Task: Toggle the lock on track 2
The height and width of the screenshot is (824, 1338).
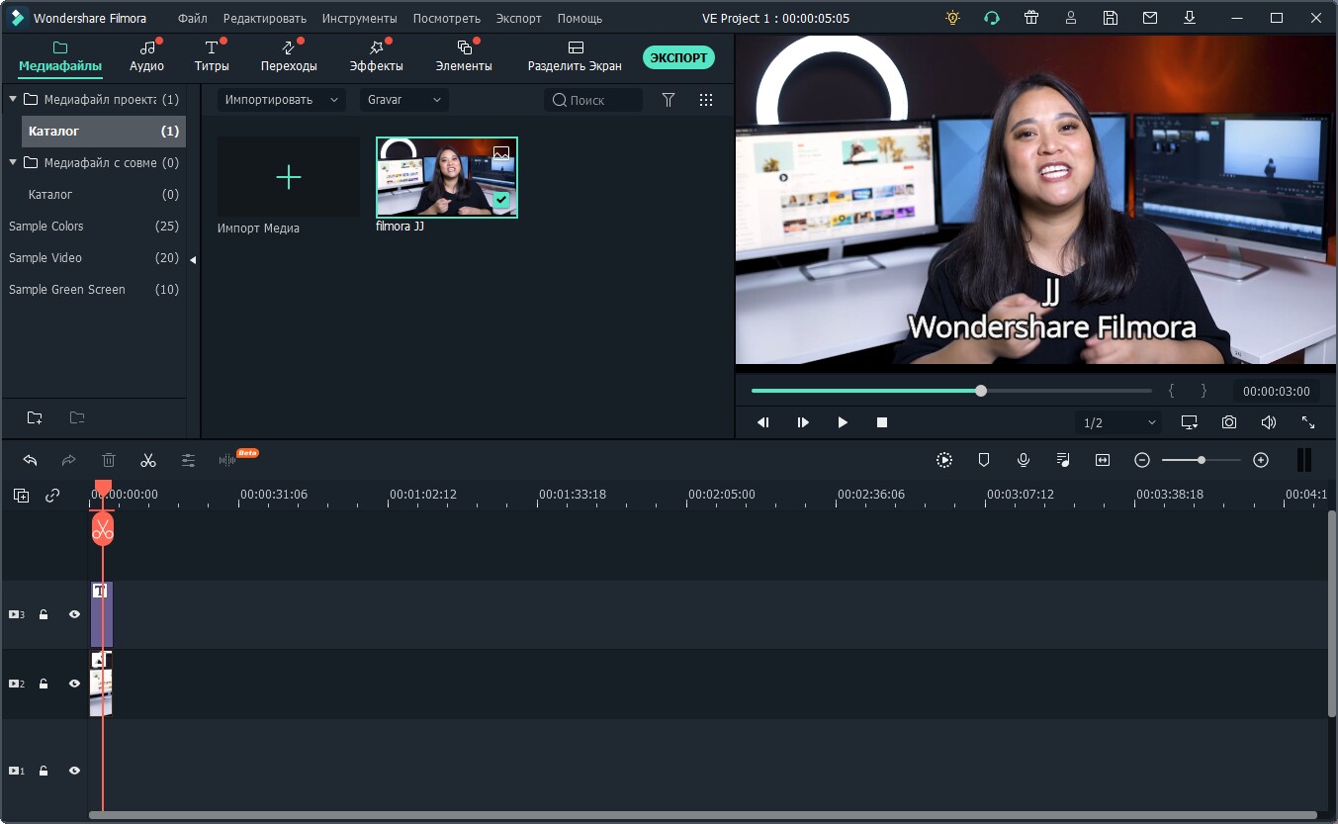Action: [x=44, y=684]
